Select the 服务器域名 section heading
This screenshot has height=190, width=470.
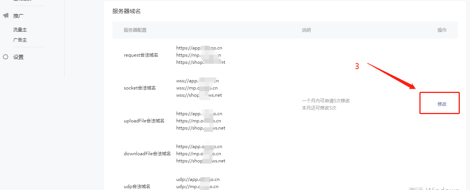tap(126, 11)
